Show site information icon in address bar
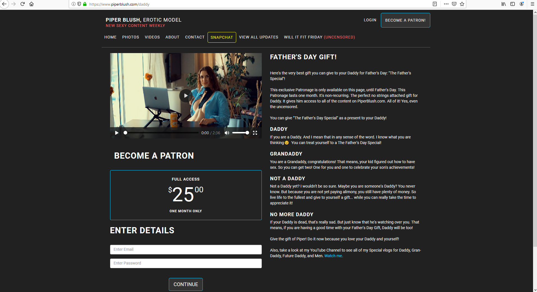The image size is (537, 292). click(x=74, y=4)
